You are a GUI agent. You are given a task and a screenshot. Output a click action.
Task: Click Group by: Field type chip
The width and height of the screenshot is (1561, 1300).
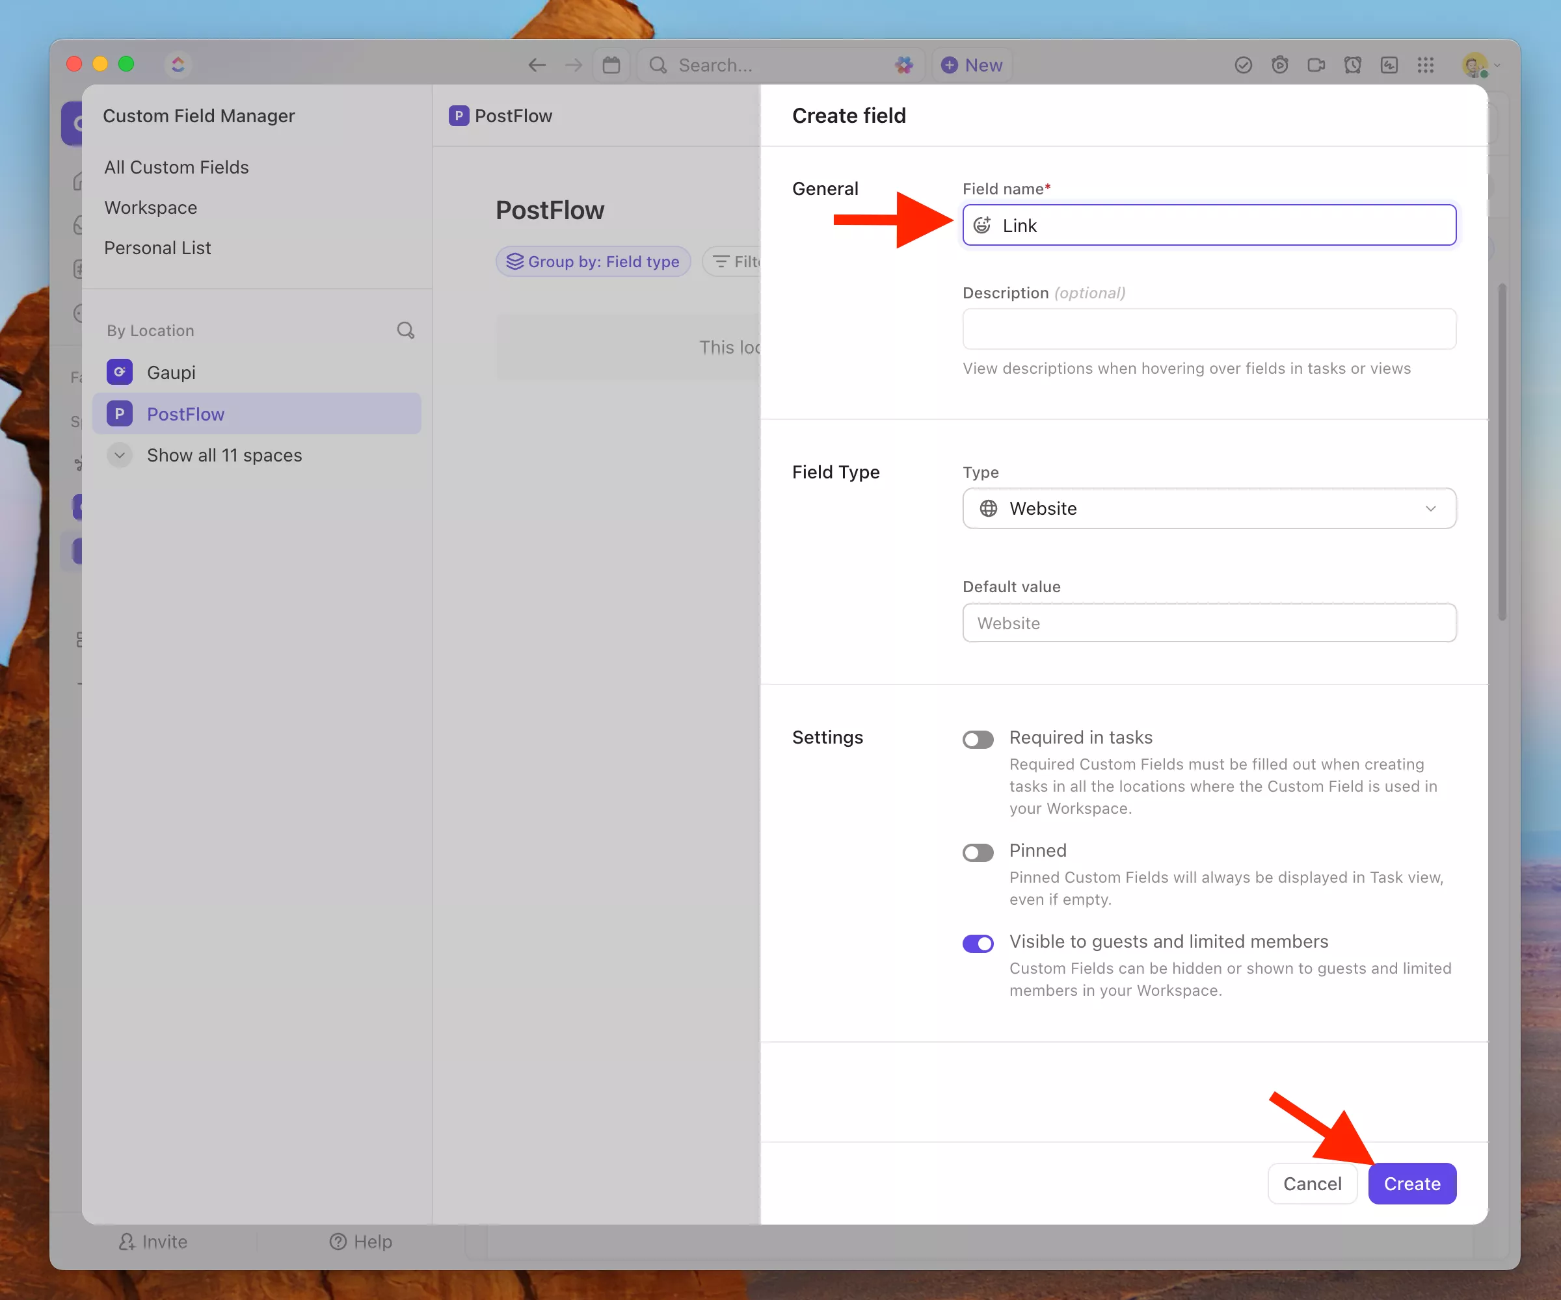point(593,261)
